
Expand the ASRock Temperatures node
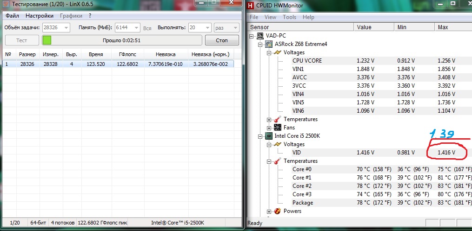[269, 120]
